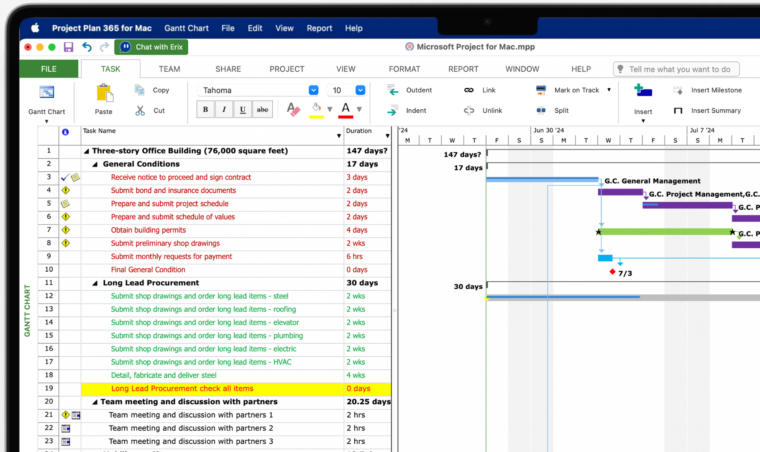This screenshot has width=760, height=452.
Task: Click the green Obtain building permits Gantt bar
Action: pyautogui.click(x=665, y=231)
